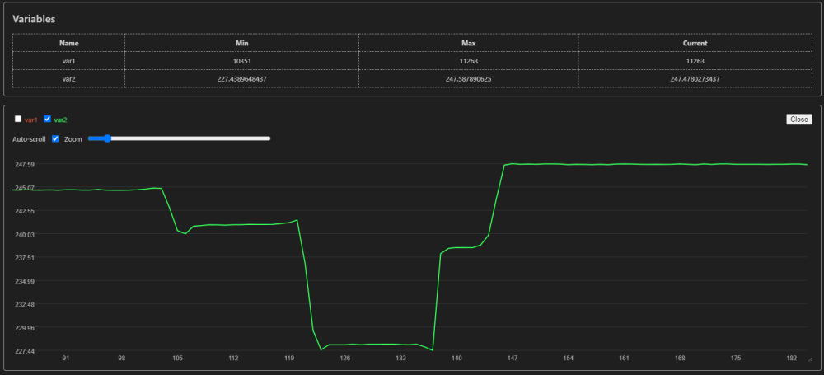Click y-axis label 242.55
The width and height of the screenshot is (824, 375).
(x=25, y=211)
